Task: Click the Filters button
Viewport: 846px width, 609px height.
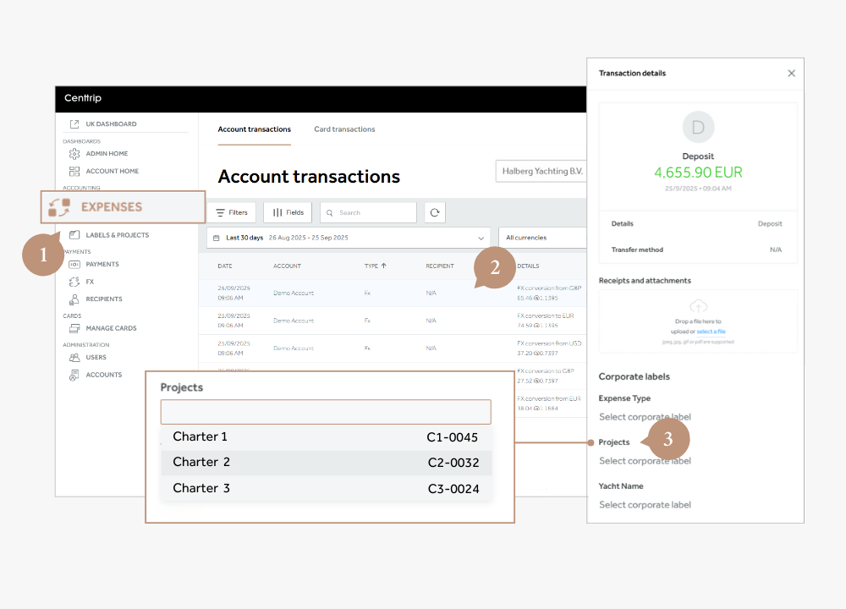Action: tap(232, 212)
